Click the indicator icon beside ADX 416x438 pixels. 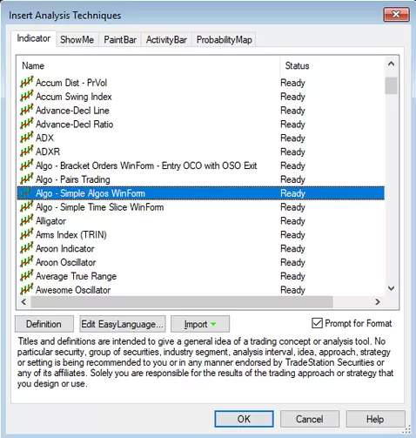tap(26, 138)
